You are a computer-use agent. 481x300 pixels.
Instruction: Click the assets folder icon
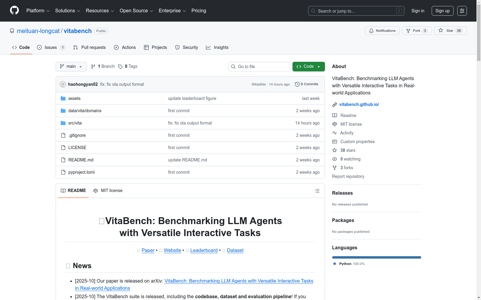[x=63, y=98]
